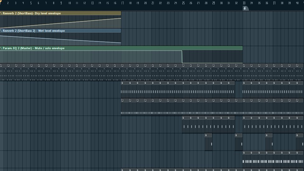Select the Param. EQ 2 Mute/solo envelope title
Viewport: 304px width, 171px height.
tap(34, 48)
